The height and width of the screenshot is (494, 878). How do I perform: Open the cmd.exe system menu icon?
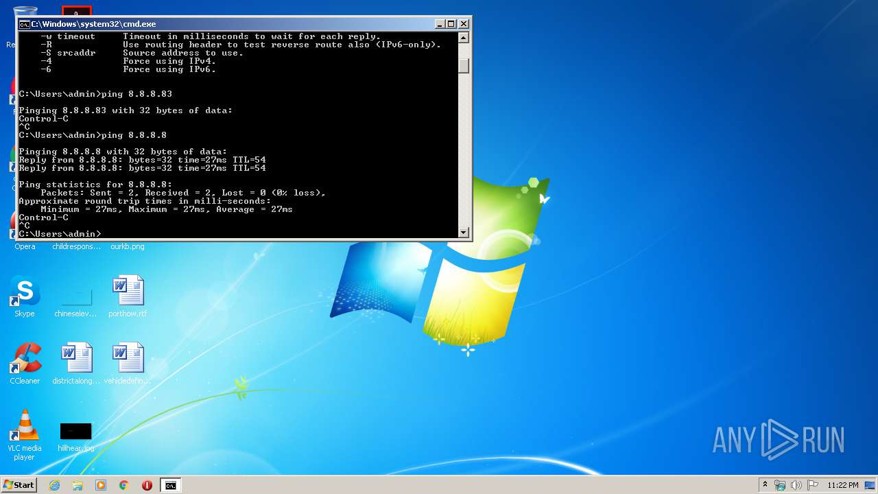click(x=24, y=24)
